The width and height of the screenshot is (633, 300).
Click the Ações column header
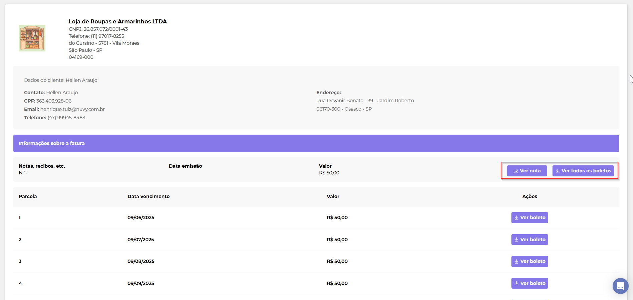529,196
